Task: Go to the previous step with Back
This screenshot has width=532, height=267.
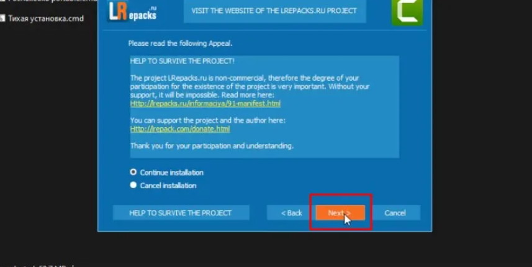Action: [291, 213]
